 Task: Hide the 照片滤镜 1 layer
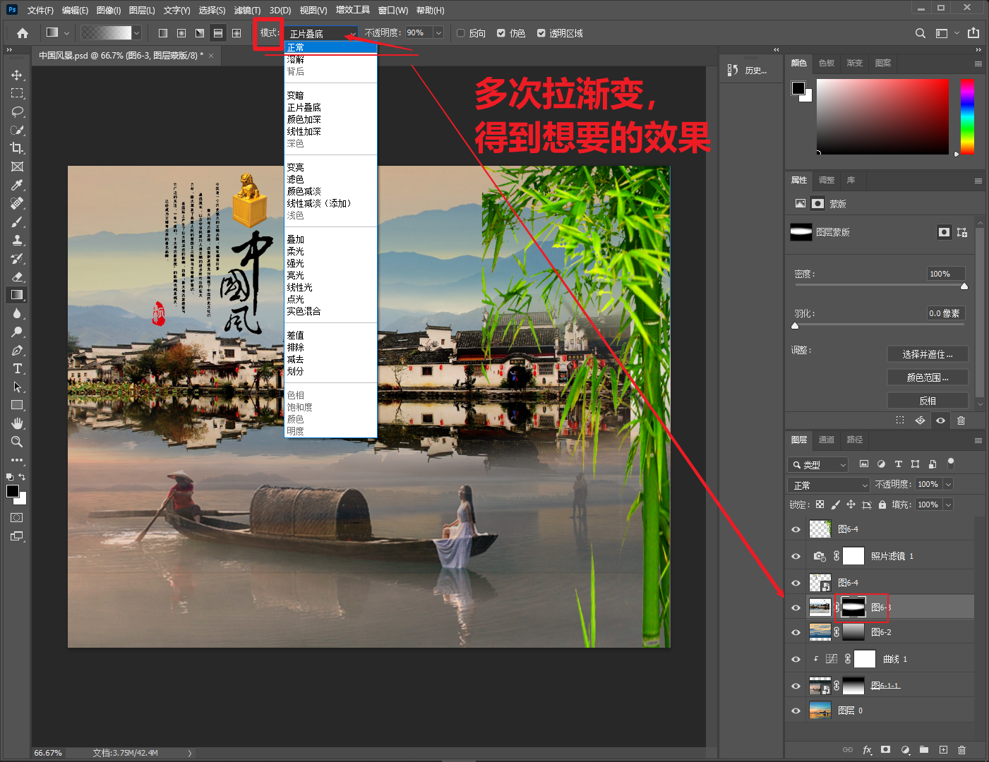pyautogui.click(x=796, y=556)
